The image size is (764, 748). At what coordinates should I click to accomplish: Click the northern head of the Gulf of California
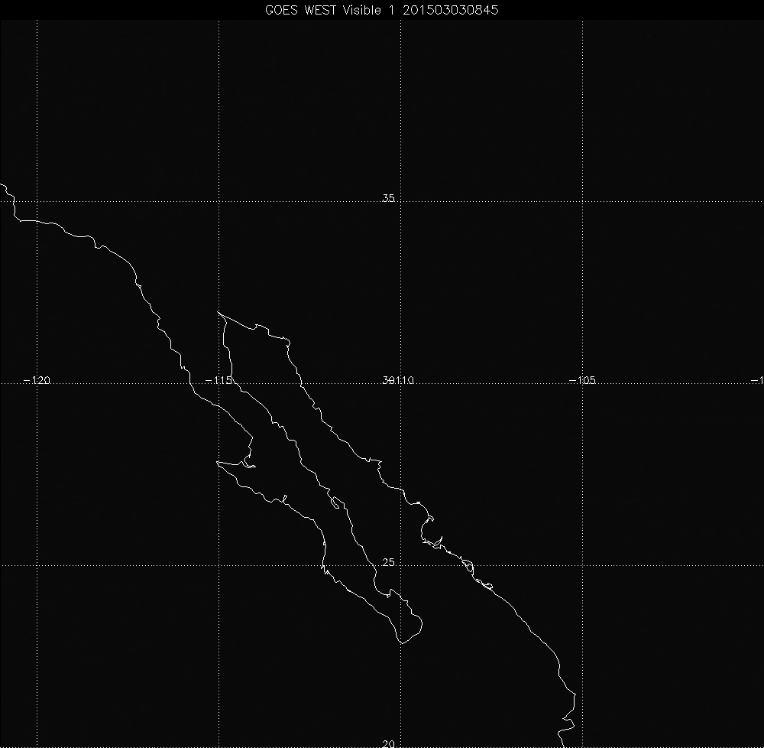(x=219, y=313)
